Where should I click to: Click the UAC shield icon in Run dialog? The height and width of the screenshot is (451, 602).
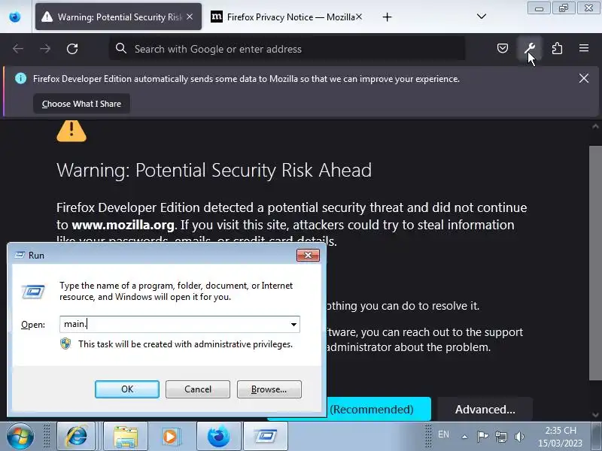pyautogui.click(x=65, y=344)
